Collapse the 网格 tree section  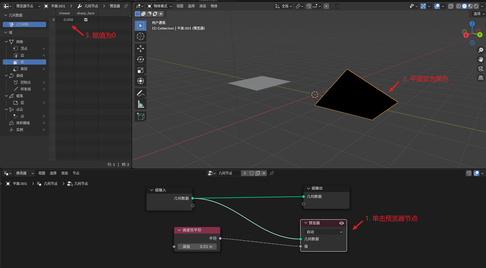(x=6, y=42)
